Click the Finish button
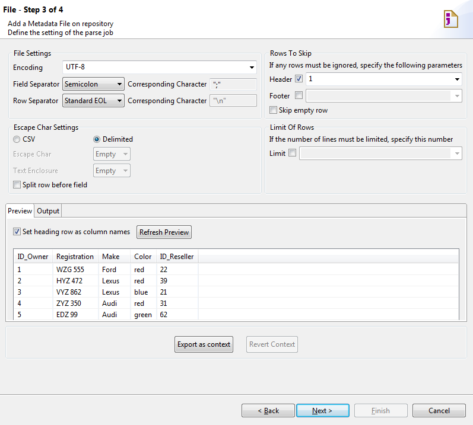The height and width of the screenshot is (425, 473). pos(380,411)
